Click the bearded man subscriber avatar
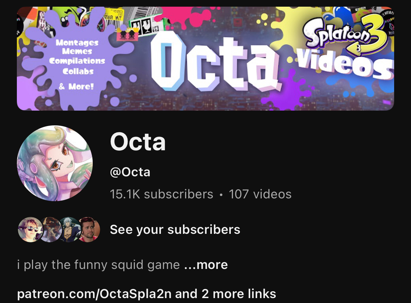This screenshot has width=411, height=303. click(89, 230)
